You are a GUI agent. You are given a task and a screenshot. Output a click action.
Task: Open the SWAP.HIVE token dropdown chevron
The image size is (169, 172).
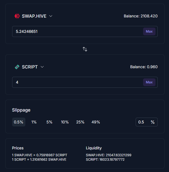51,16
